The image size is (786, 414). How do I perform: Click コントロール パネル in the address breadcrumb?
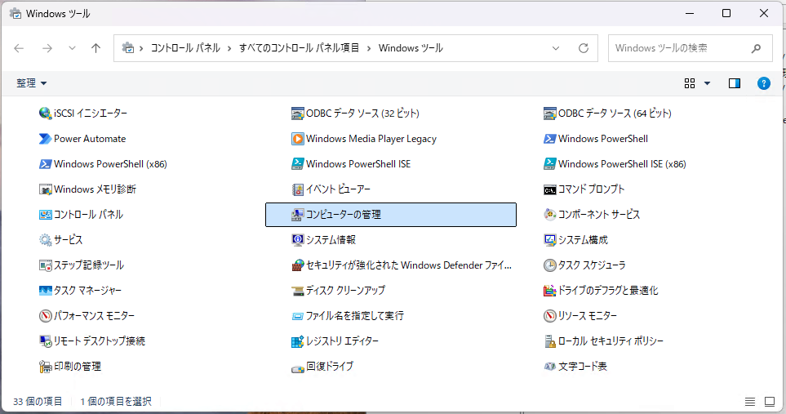(185, 48)
